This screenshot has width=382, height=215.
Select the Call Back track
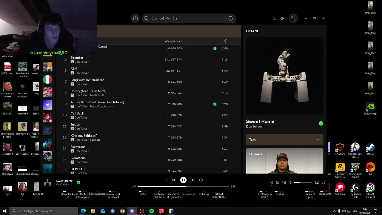pos(149,115)
